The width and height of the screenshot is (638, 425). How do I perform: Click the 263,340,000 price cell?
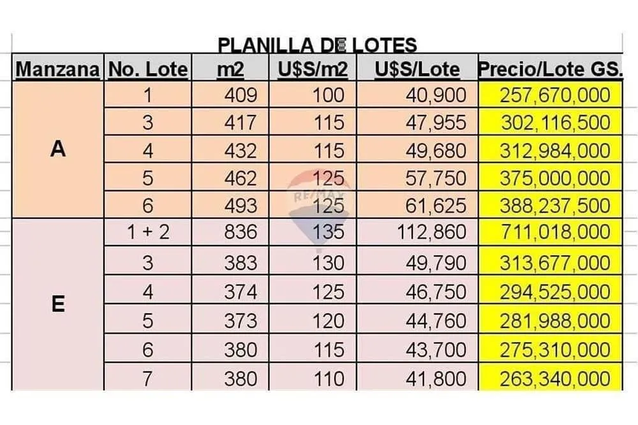pyautogui.click(x=551, y=377)
